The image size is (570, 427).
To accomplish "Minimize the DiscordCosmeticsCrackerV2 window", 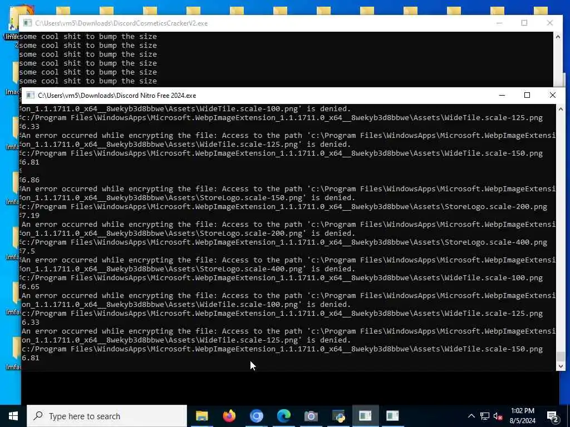I will [x=499, y=23].
